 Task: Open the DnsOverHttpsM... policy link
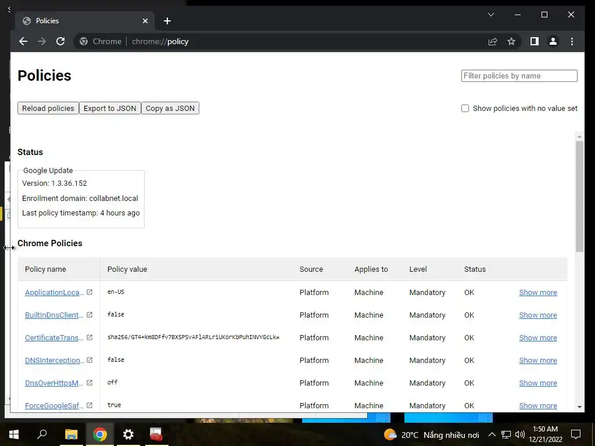pos(54,383)
